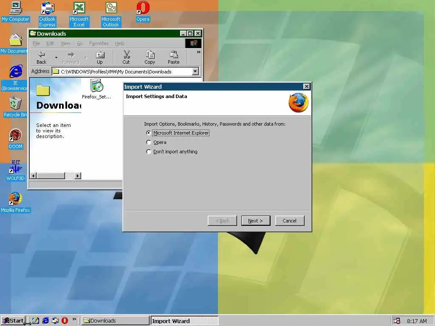Click Paste icon in Downloads toolbar

click(x=174, y=58)
